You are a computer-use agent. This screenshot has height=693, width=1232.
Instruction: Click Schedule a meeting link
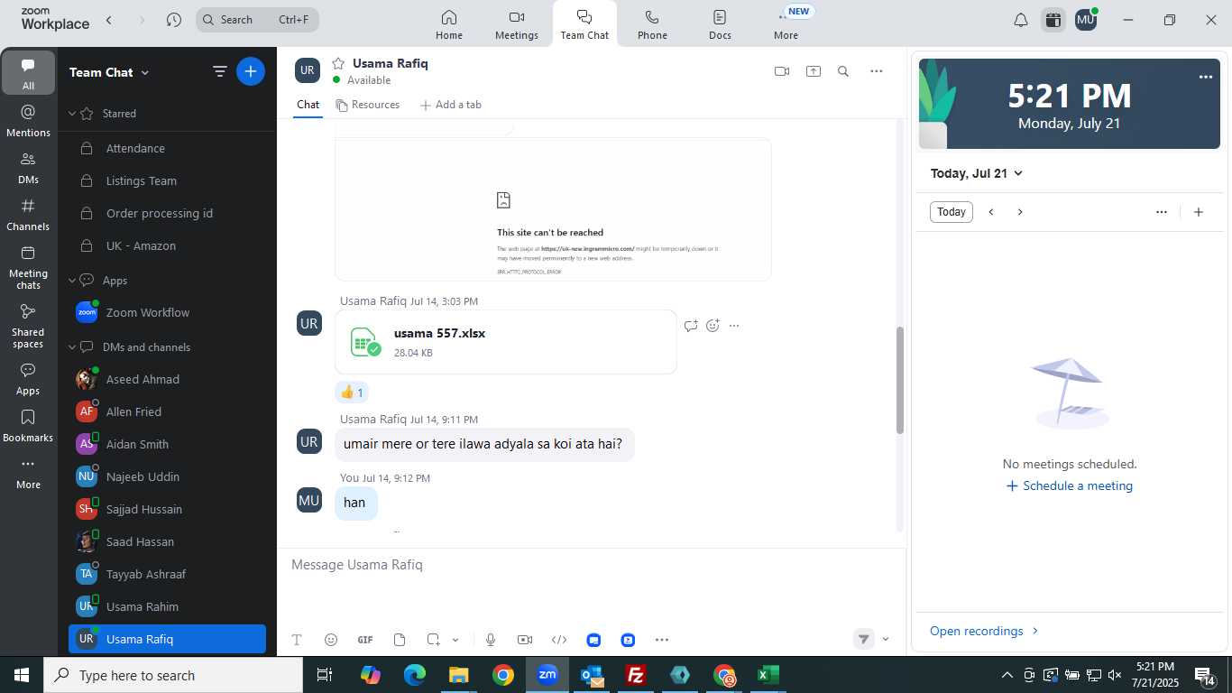[1070, 485]
